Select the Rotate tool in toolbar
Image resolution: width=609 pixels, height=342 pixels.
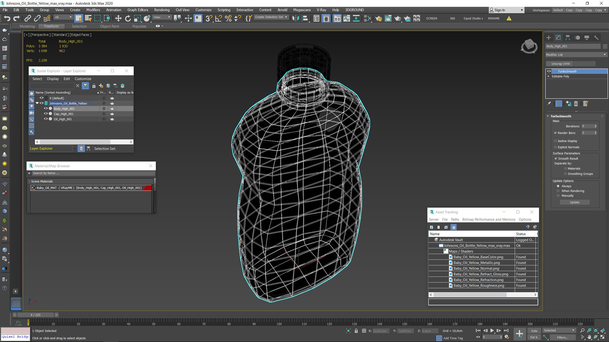128,18
